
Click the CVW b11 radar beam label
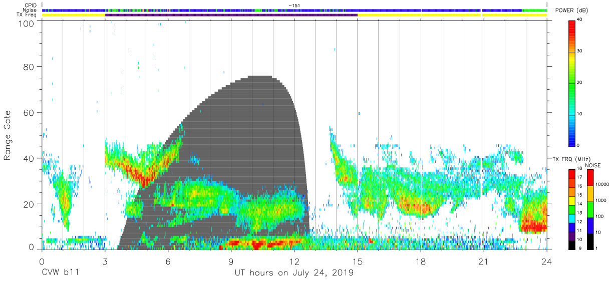(x=60, y=273)
